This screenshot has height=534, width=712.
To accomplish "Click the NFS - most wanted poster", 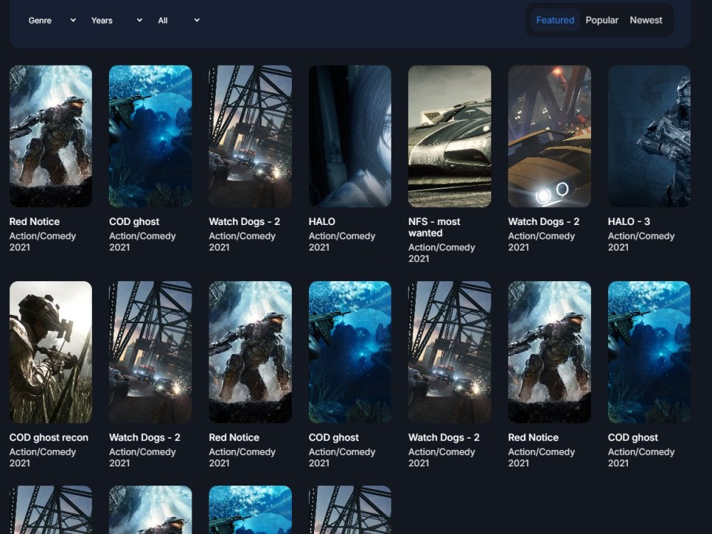I will coord(449,136).
